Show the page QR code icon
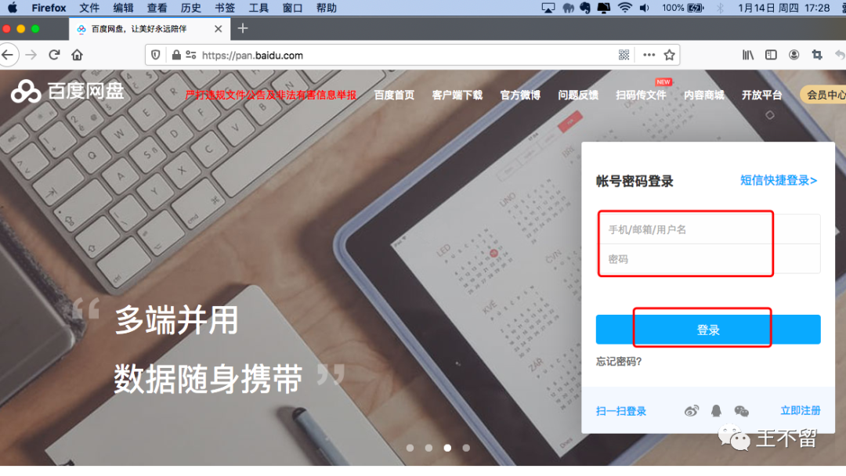This screenshot has width=846, height=476. (x=624, y=55)
